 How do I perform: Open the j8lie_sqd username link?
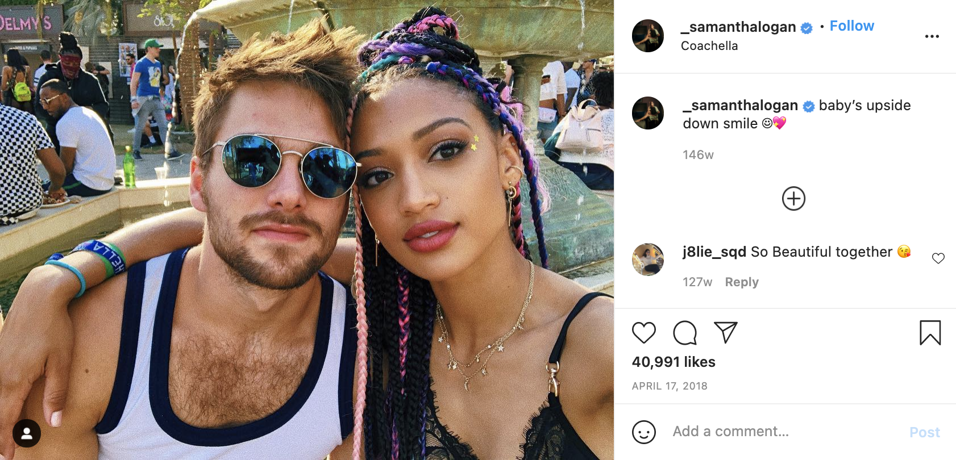(x=714, y=252)
